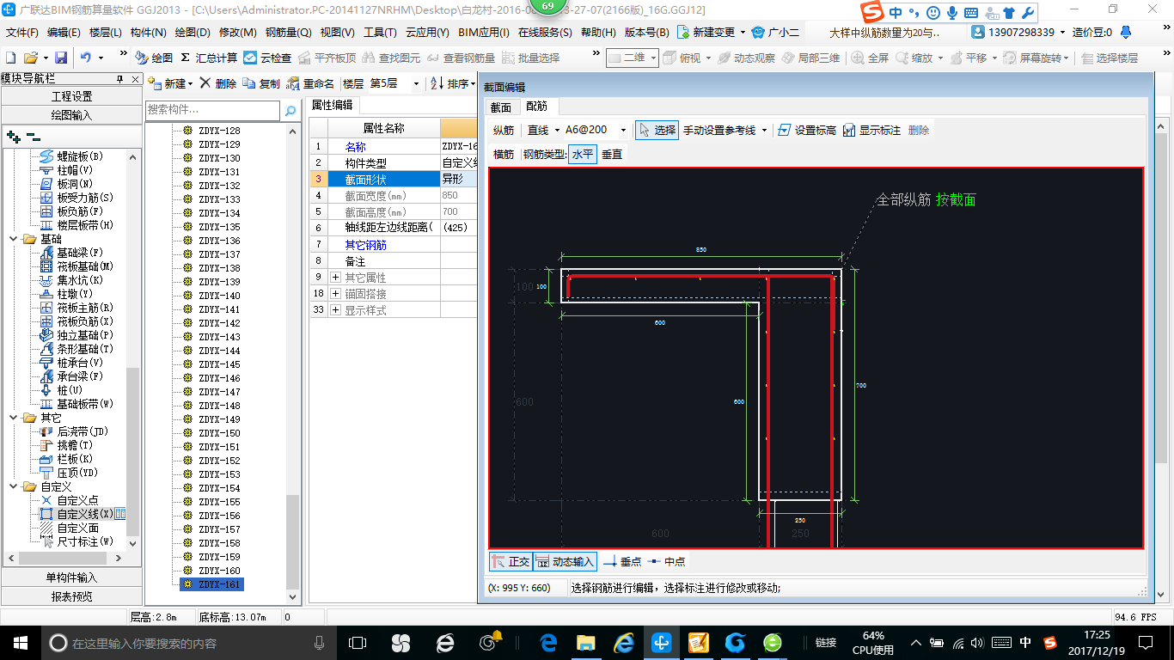Click the new file icon
The width and height of the screenshot is (1174, 660).
pos(11,58)
